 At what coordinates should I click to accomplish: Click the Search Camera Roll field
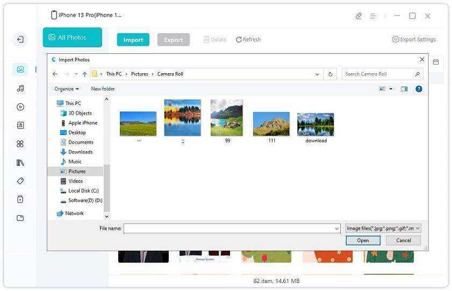coord(378,74)
